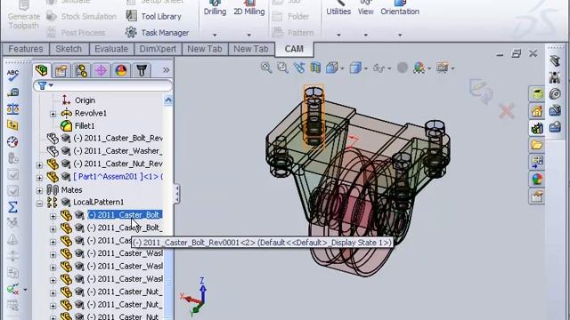Switch to the Evaluate tab
Viewport: 570px width, 320px height.
[111, 49]
